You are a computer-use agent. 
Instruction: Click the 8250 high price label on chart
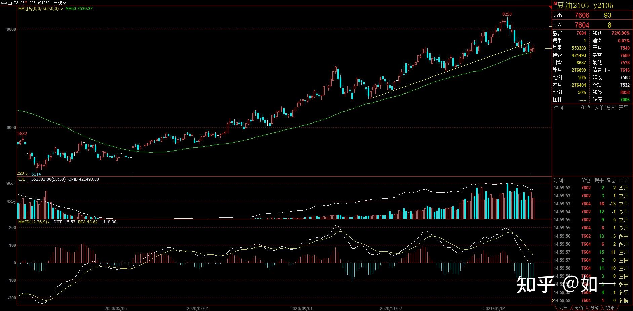tap(507, 14)
